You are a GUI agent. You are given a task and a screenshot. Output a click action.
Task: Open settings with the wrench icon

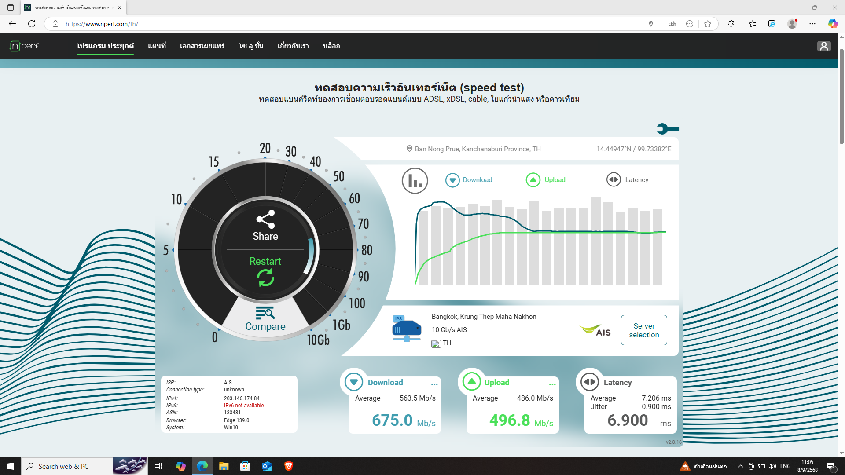click(x=668, y=129)
